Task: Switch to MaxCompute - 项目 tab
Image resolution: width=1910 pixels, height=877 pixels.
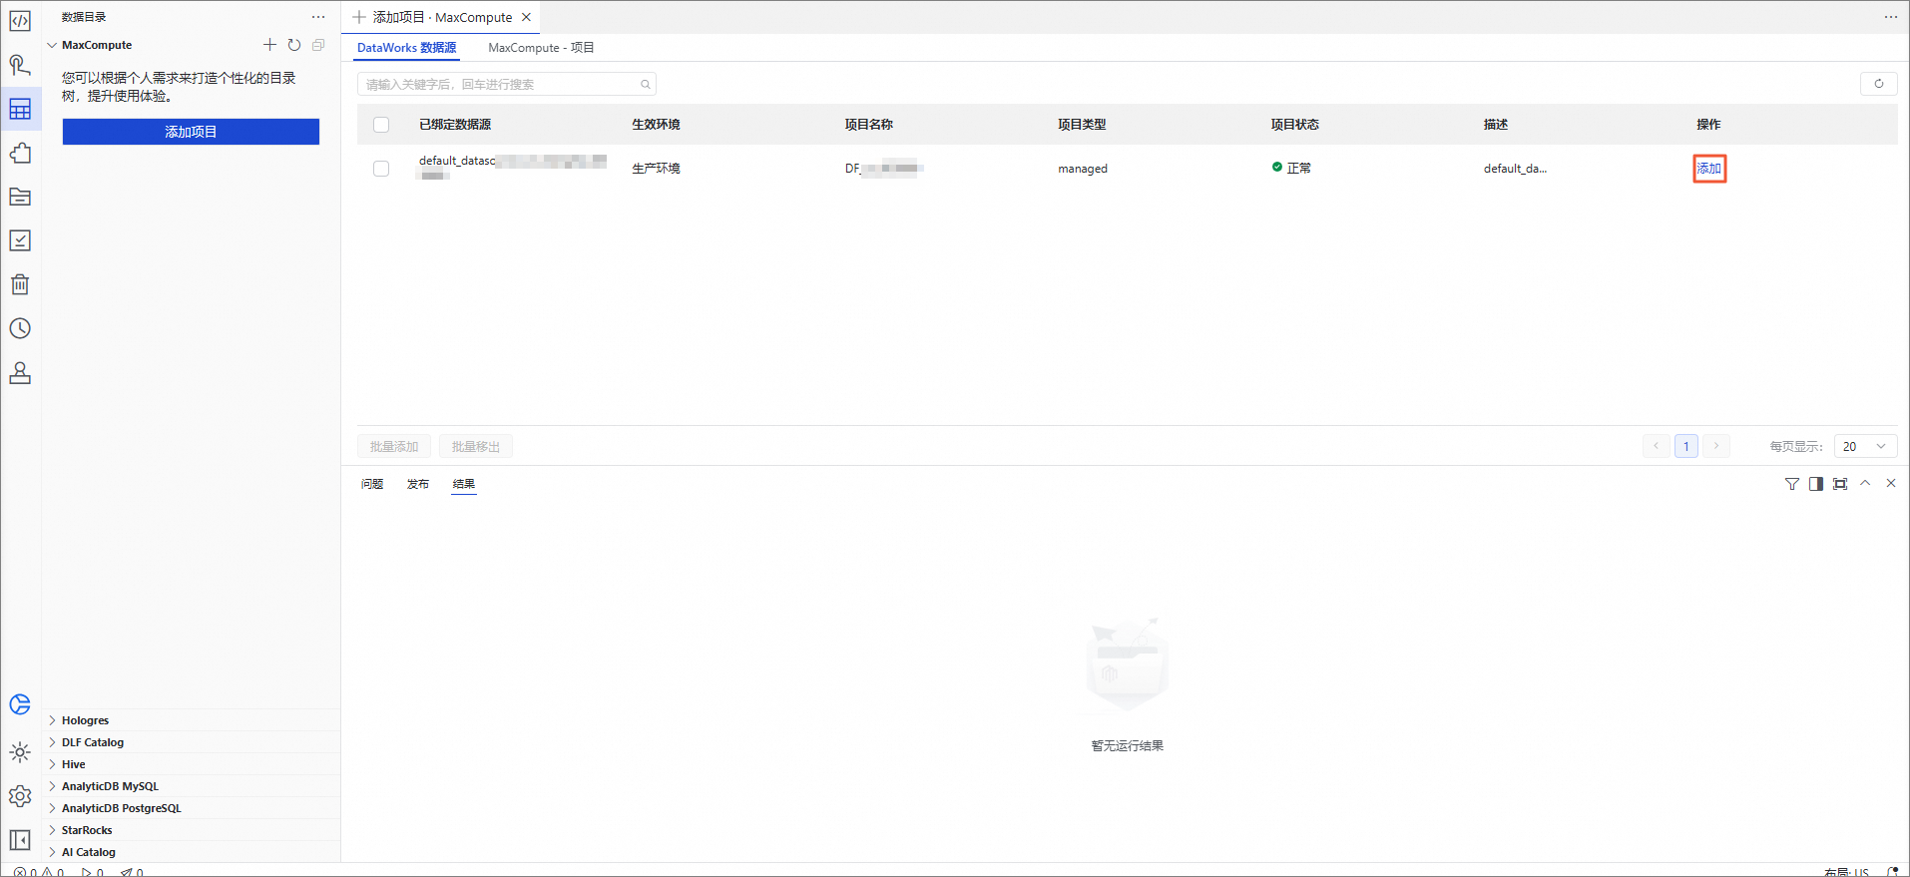Action: (541, 48)
